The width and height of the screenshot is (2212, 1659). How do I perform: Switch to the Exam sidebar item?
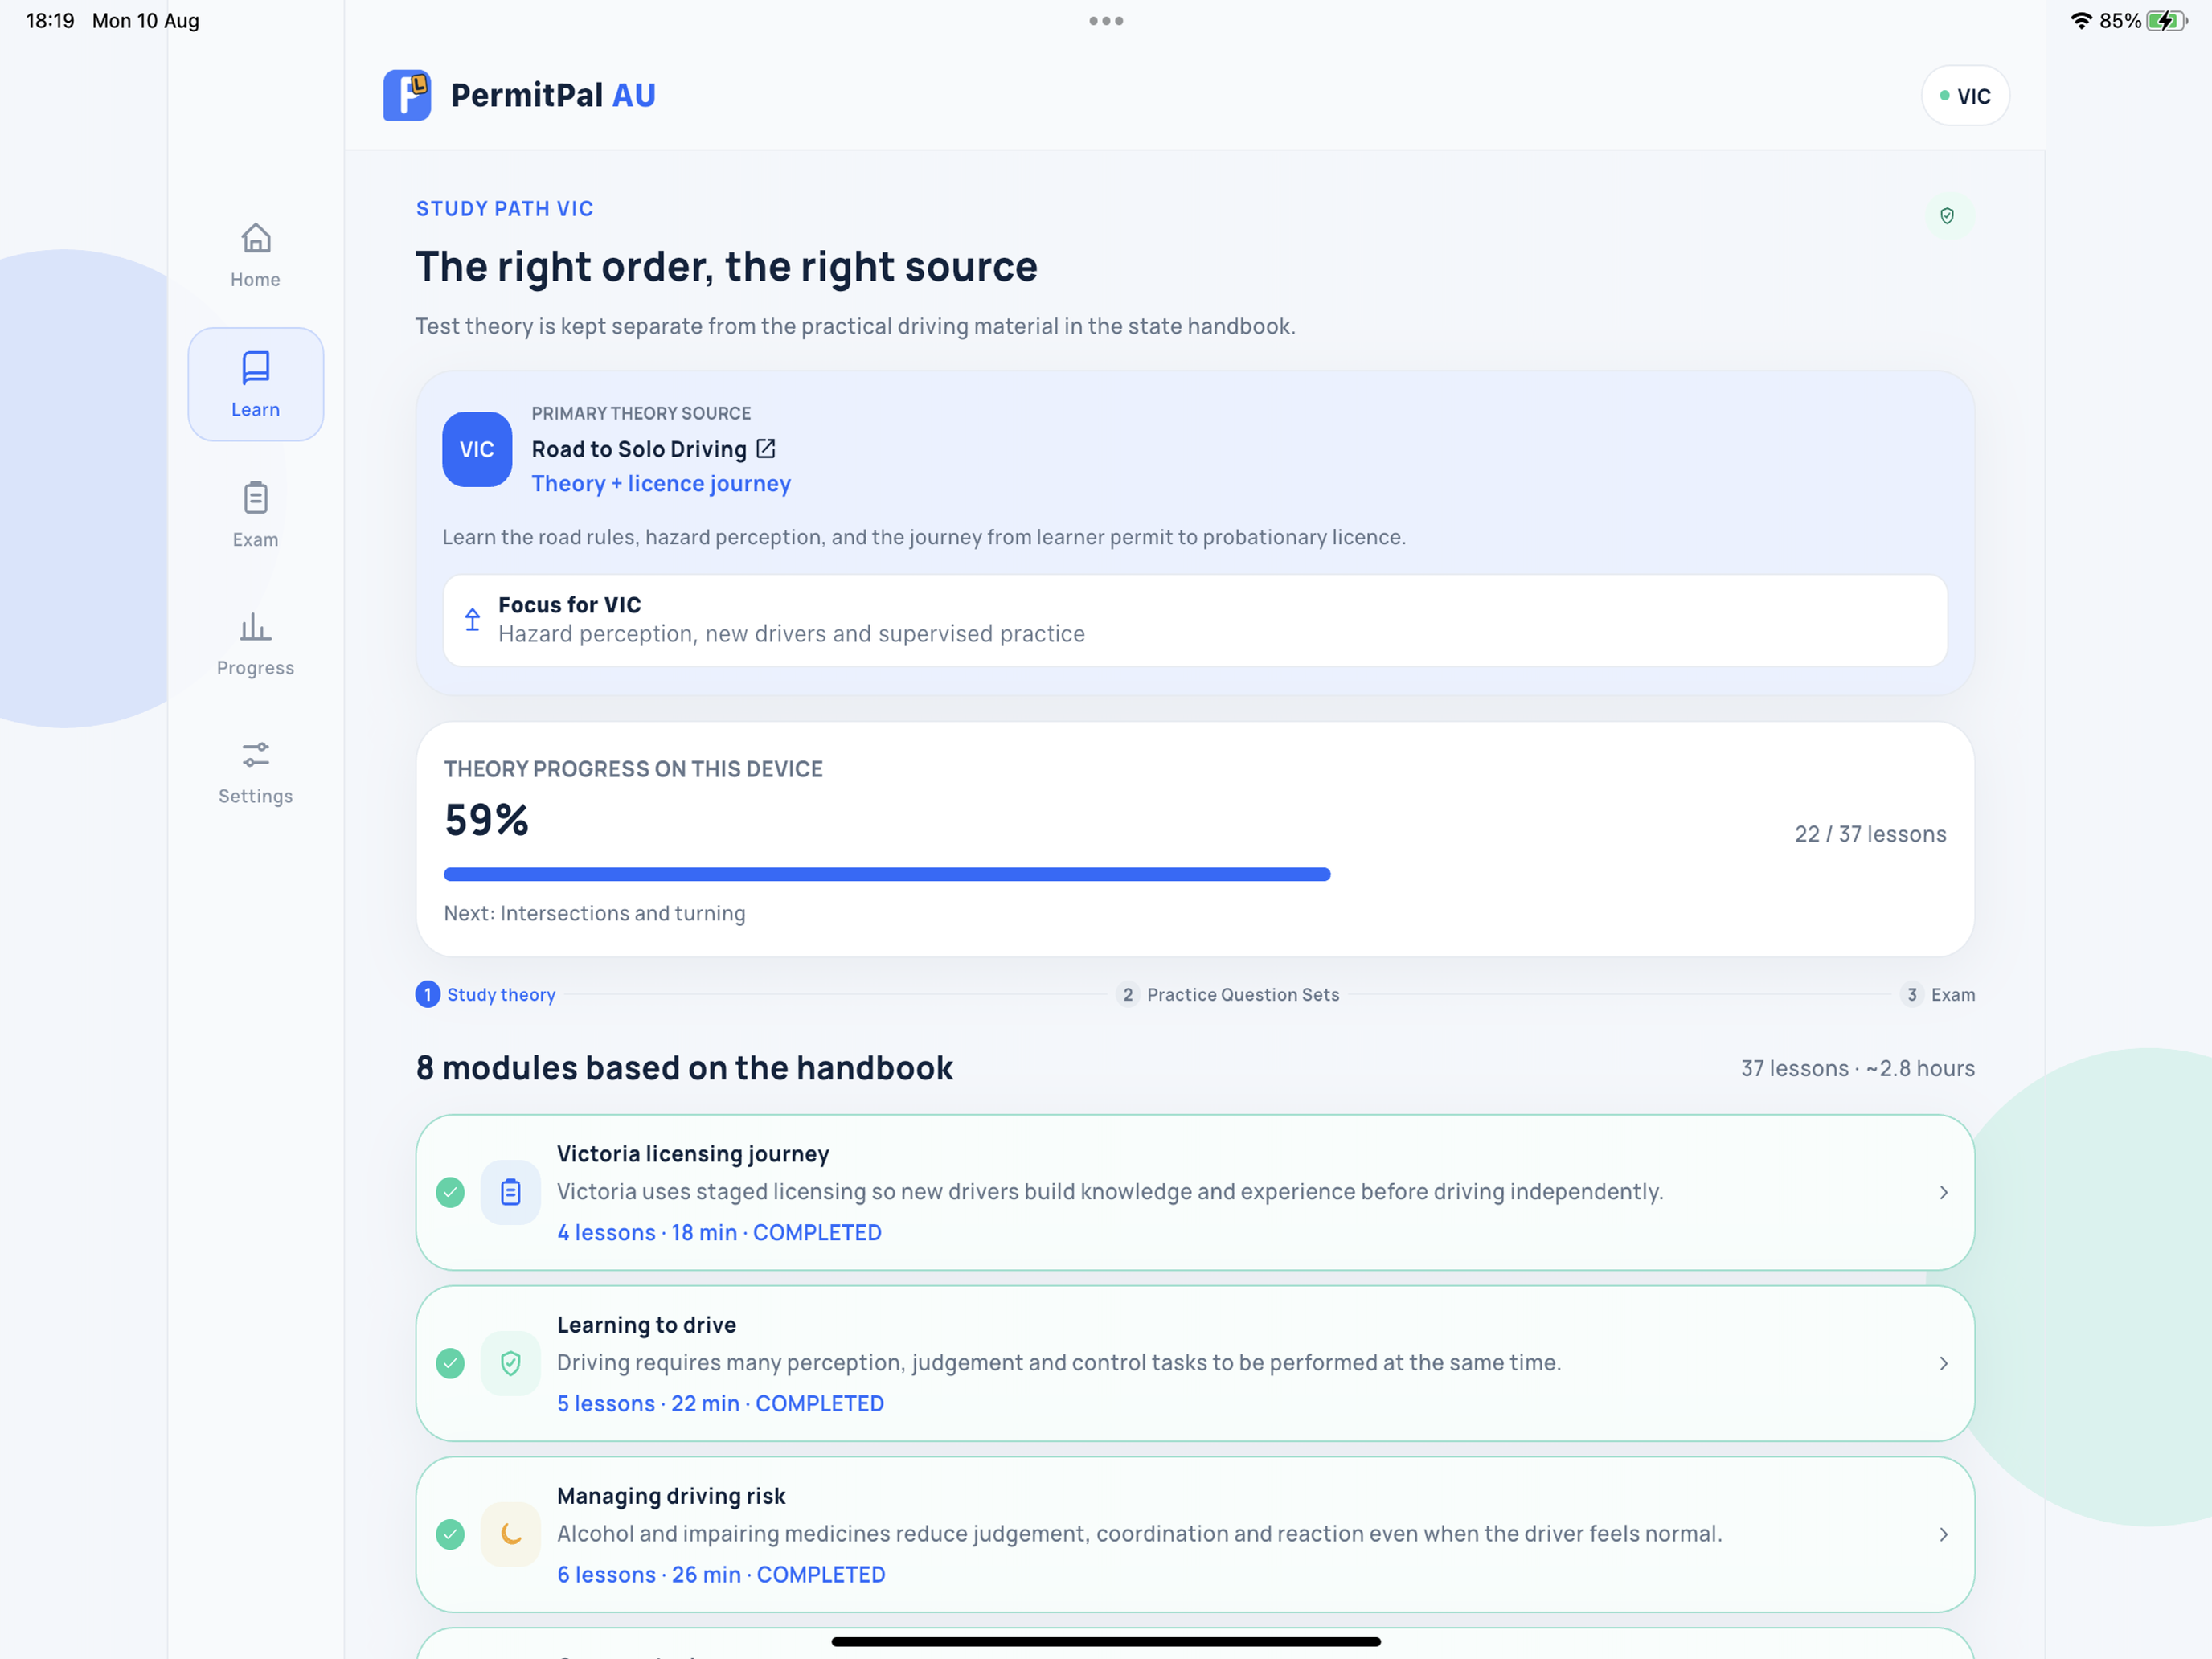(x=255, y=514)
